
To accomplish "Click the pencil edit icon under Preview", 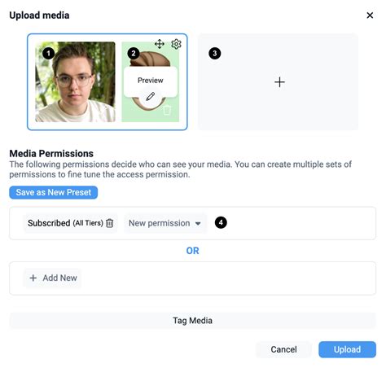I will click(x=151, y=96).
